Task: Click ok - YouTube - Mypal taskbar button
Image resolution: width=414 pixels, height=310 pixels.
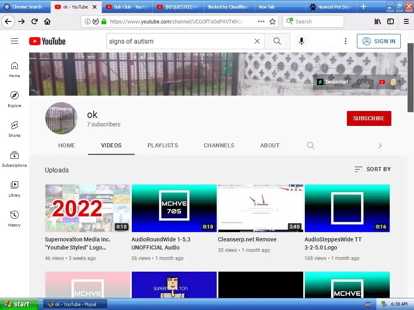Action: click(75, 304)
